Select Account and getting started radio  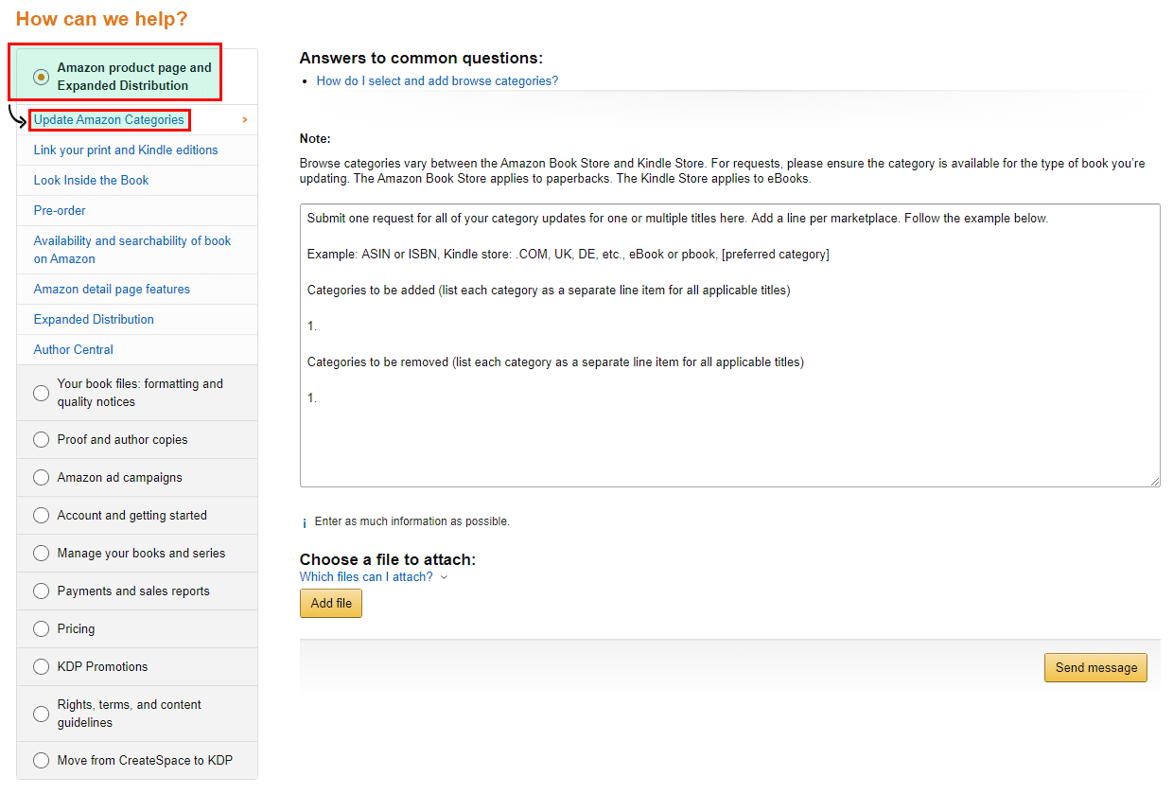(42, 516)
